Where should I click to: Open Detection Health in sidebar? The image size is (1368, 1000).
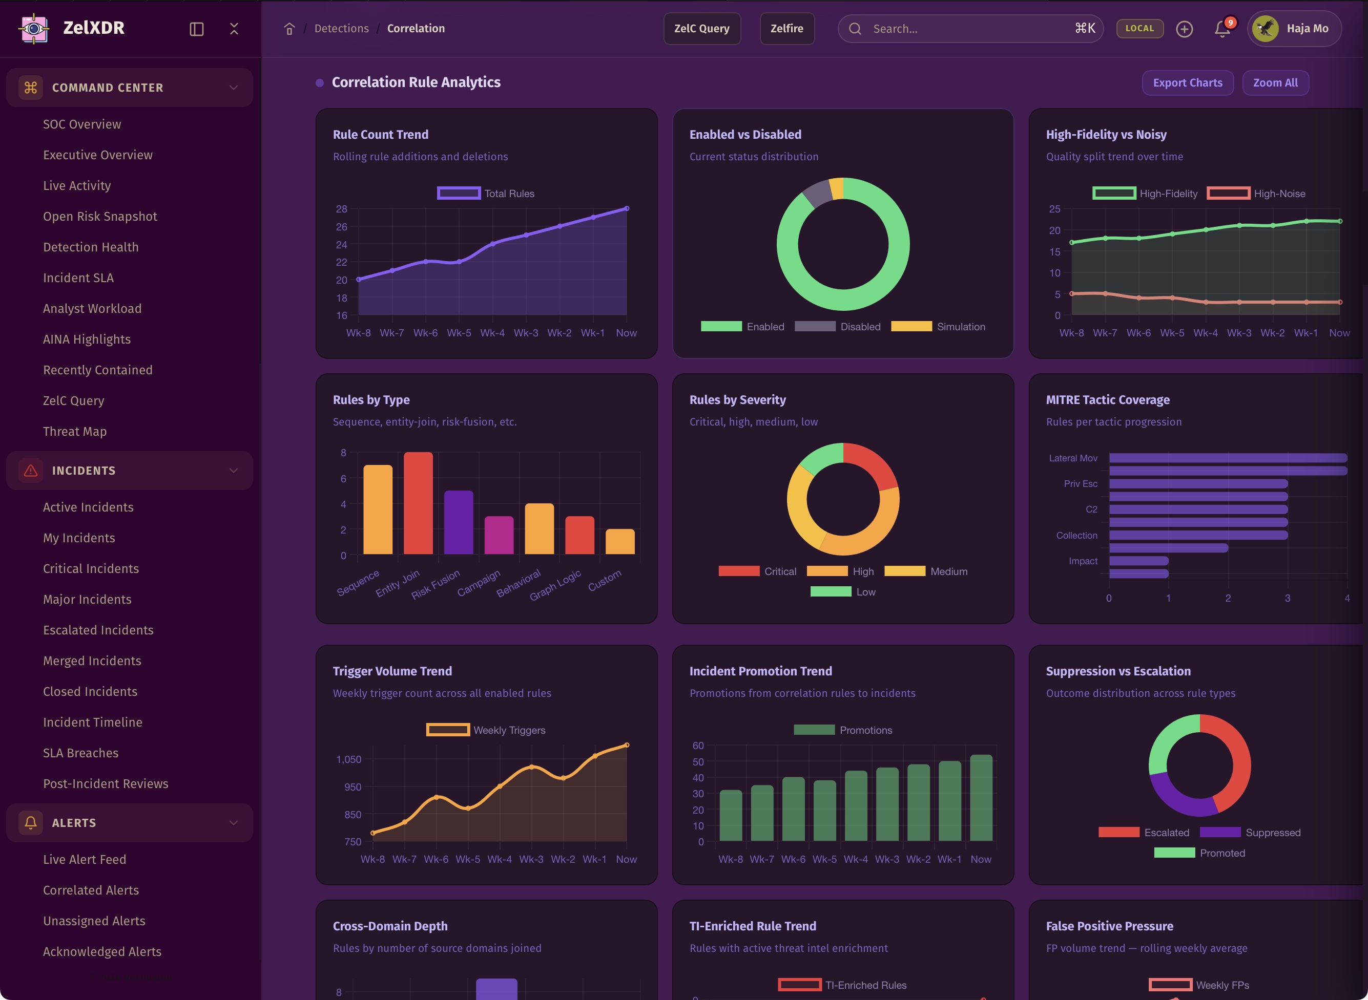(x=91, y=247)
